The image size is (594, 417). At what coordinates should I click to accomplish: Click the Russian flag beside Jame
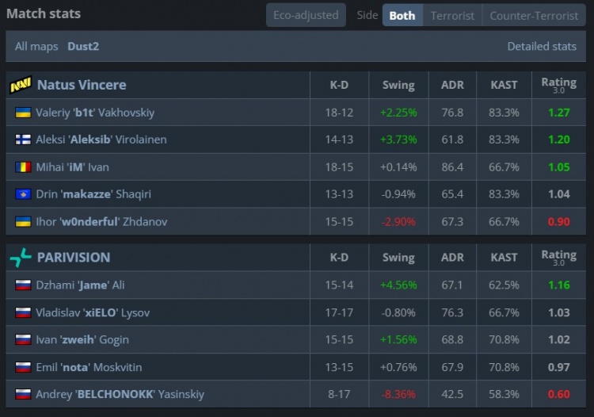pyautogui.click(x=23, y=285)
